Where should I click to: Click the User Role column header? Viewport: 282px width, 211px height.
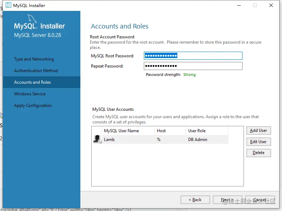coord(207,131)
